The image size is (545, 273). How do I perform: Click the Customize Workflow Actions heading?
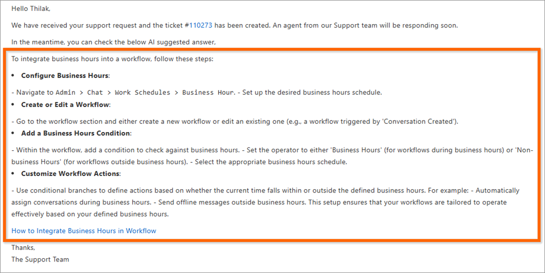[x=71, y=173]
